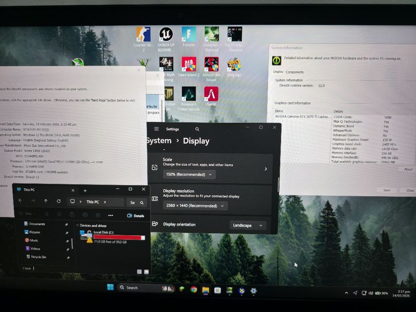Add a new File Explorer tab
The image size is (416, 312).
(x=85, y=190)
